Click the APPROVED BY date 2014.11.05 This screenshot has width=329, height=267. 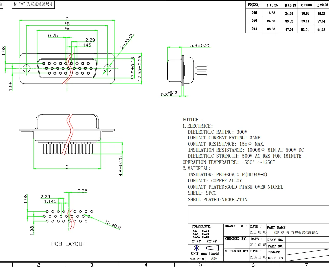click(x=258, y=257)
